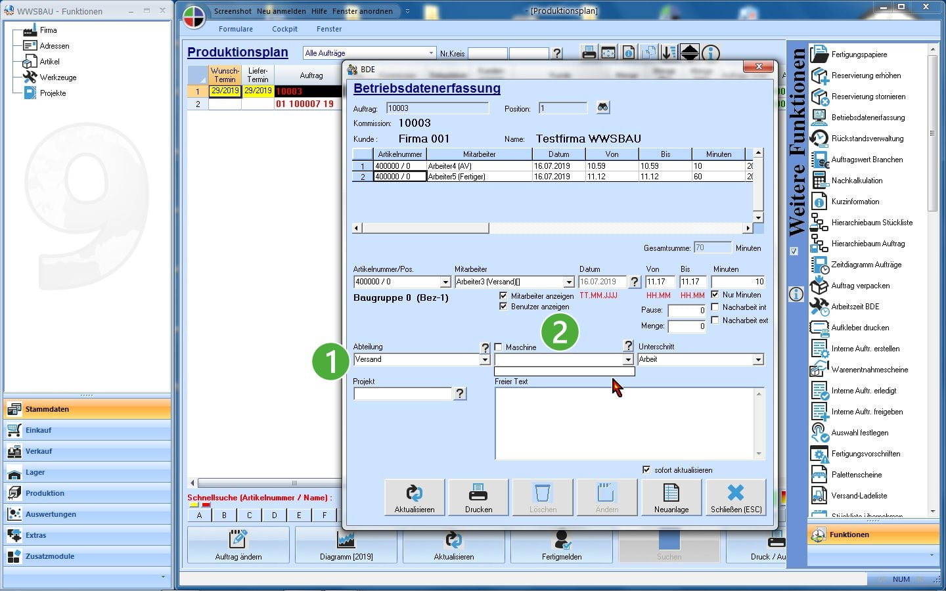Open the Fenster menu
This screenshot has width=946, height=591.
(329, 29)
